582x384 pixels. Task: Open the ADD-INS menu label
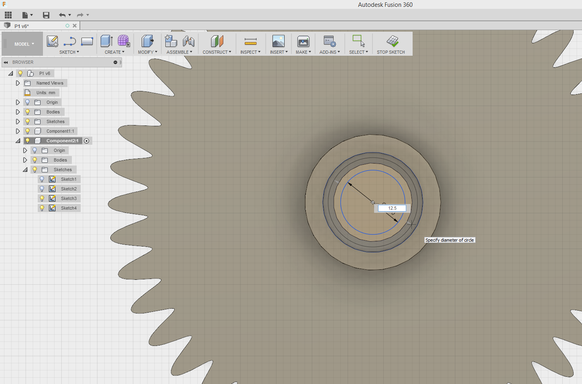coord(330,52)
